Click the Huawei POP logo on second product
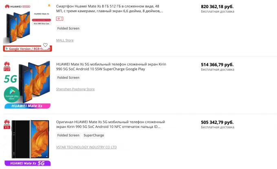The height and width of the screenshot is (169, 277). click(7, 66)
